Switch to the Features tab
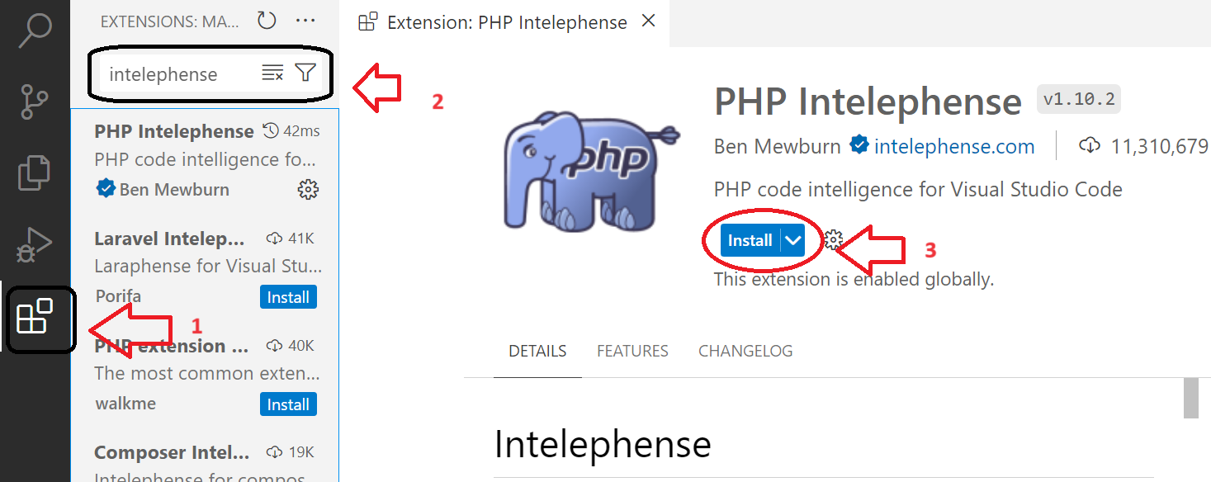The width and height of the screenshot is (1211, 482). coord(632,351)
